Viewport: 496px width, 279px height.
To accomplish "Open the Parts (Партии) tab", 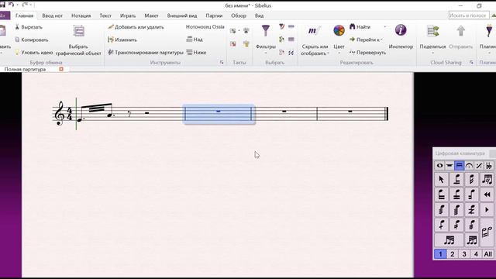I will point(214,15).
